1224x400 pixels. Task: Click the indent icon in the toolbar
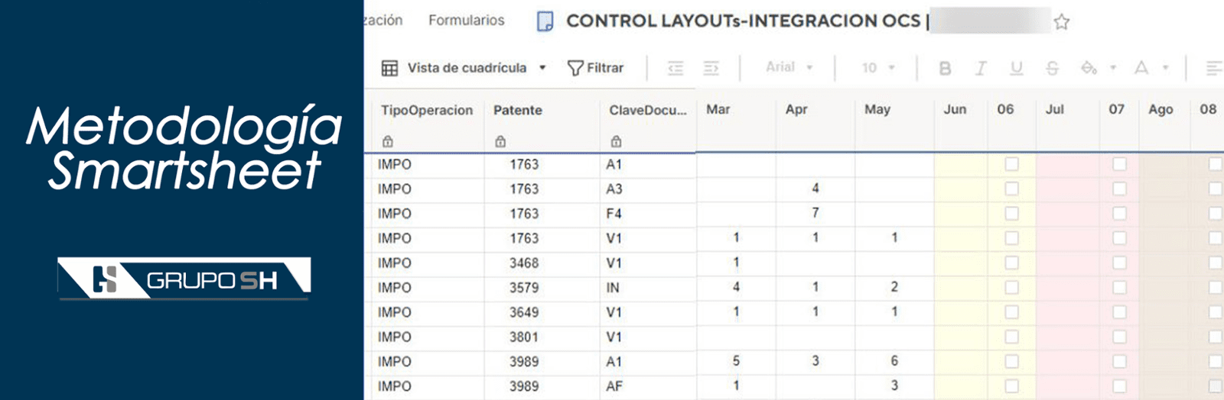point(711,68)
